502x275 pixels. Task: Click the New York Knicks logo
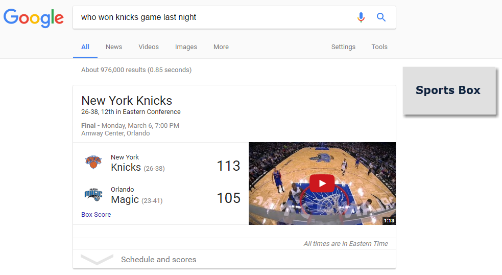coord(93,163)
